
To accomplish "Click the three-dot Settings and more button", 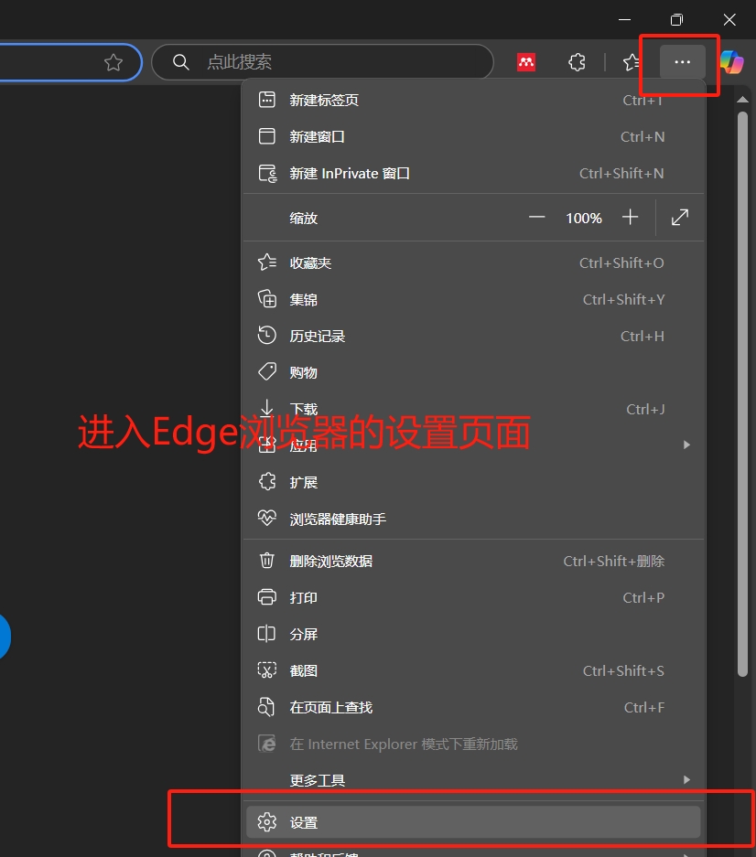I will [682, 62].
